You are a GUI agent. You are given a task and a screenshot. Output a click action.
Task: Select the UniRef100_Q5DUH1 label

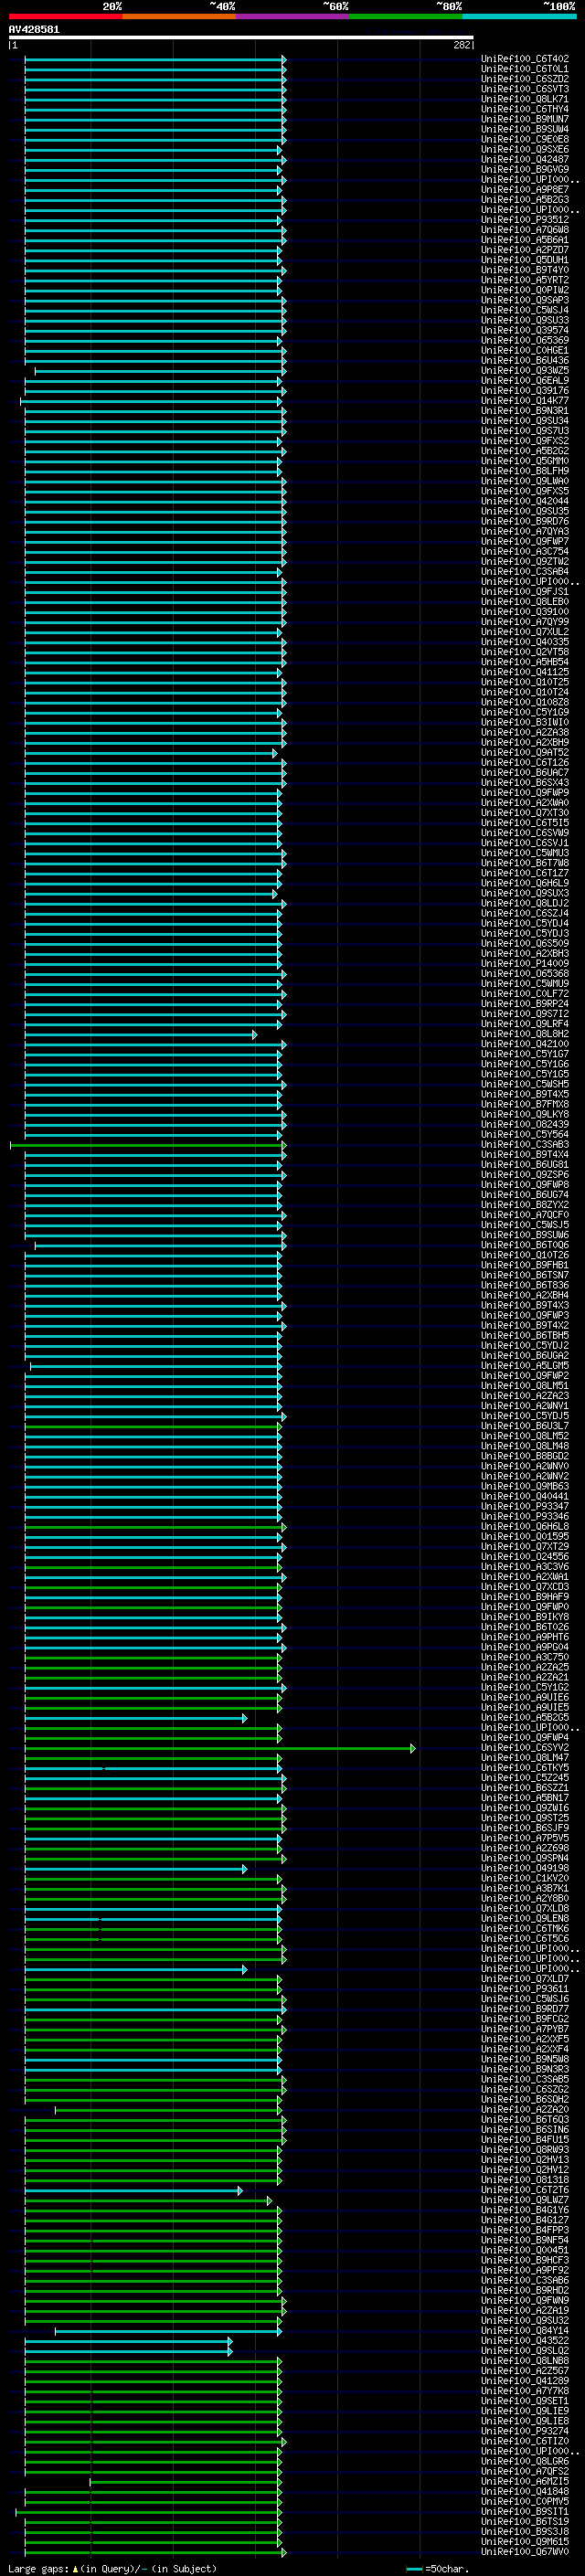(x=525, y=260)
